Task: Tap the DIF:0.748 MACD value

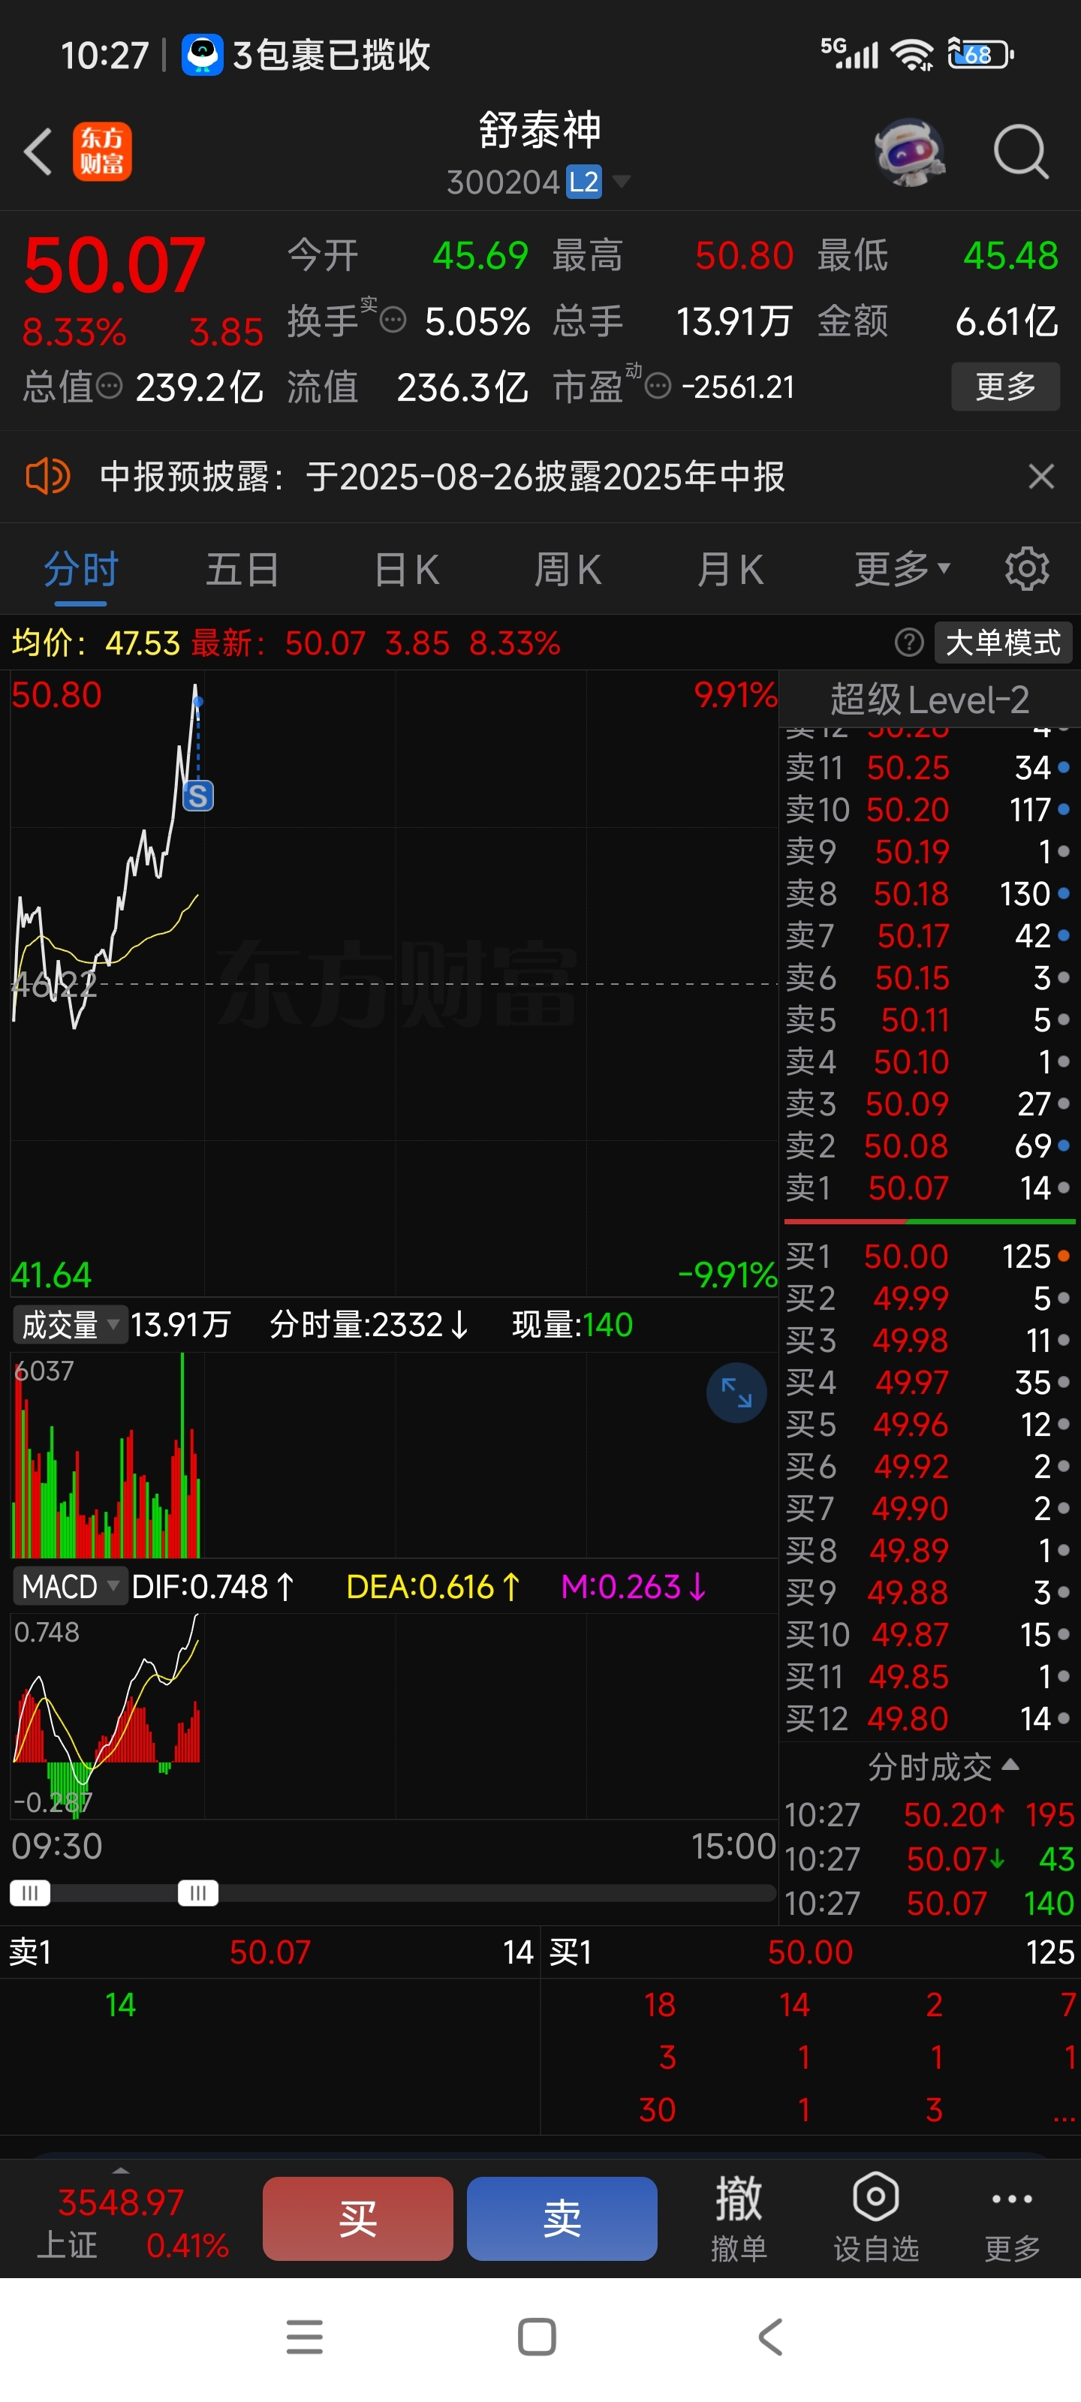Action: 212,1586
